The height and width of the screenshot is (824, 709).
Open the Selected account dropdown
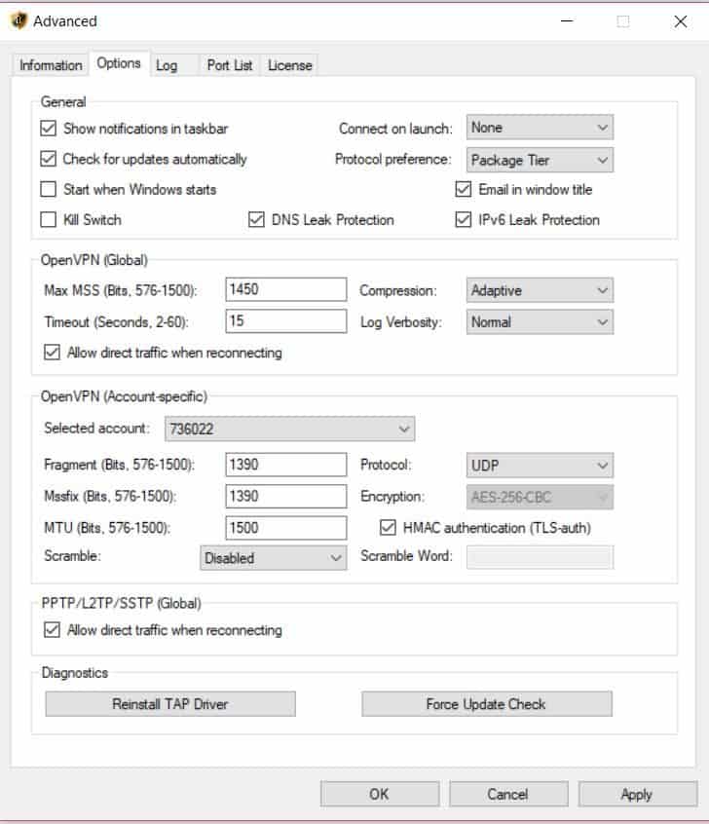(x=289, y=429)
